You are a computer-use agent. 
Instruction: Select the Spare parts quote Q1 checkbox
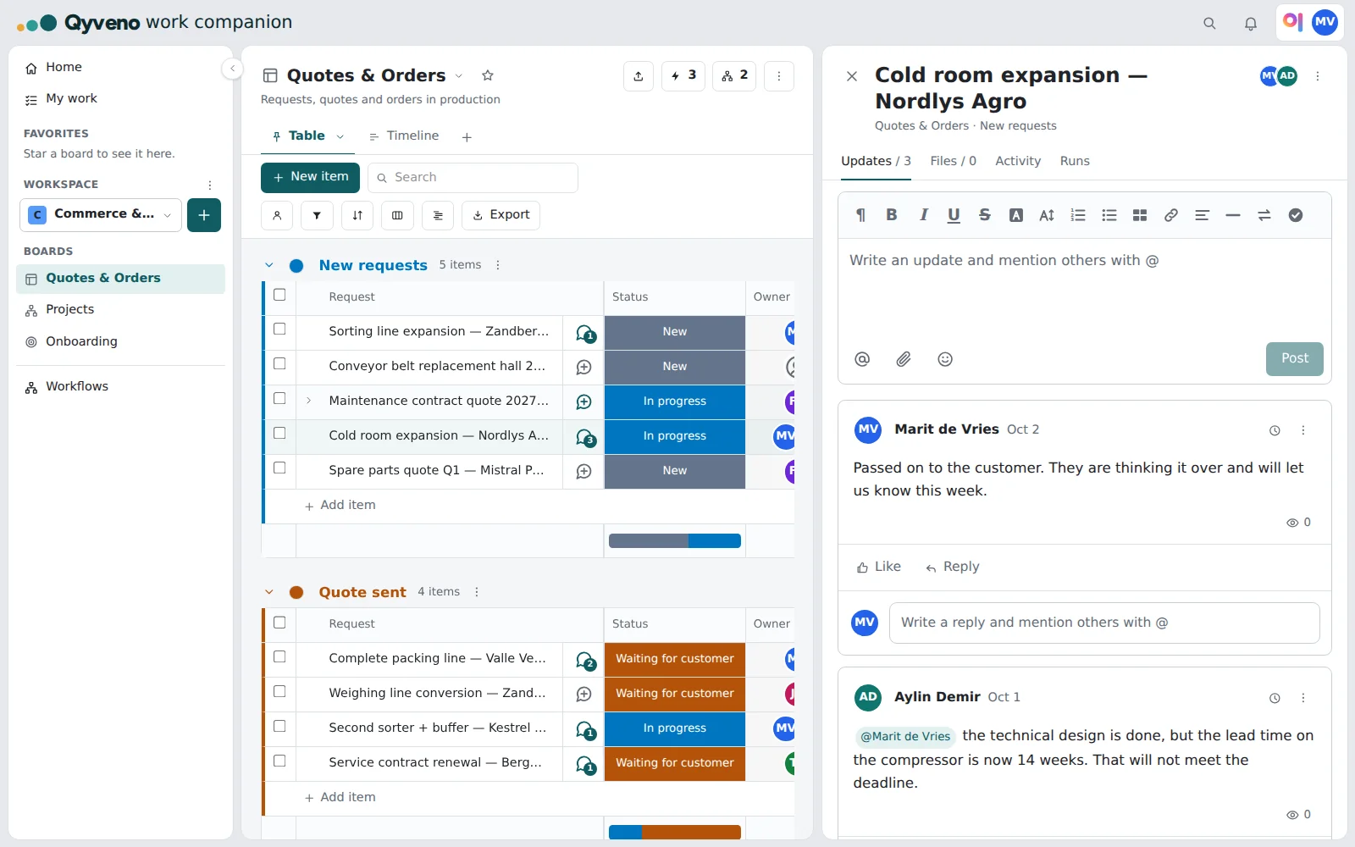(279, 468)
